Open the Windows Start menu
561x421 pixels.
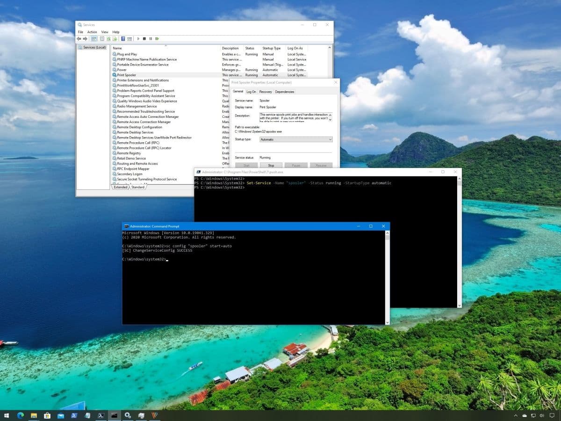[7, 415]
